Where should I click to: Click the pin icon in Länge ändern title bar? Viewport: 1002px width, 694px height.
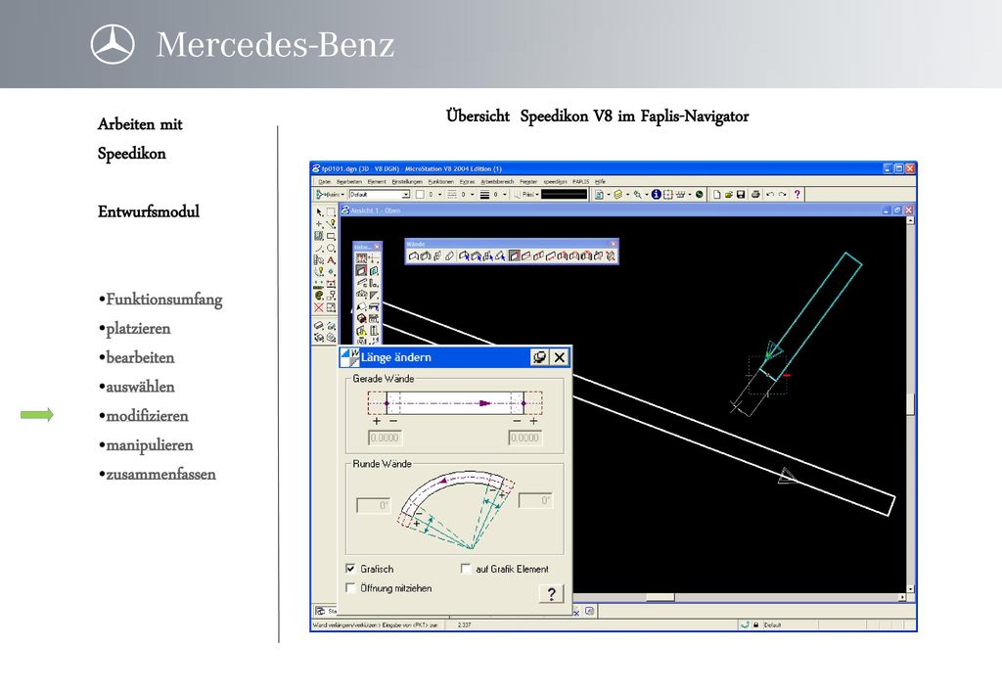[540, 357]
